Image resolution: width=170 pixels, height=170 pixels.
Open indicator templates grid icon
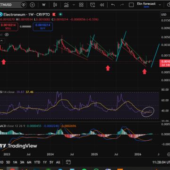coord(81,5)
